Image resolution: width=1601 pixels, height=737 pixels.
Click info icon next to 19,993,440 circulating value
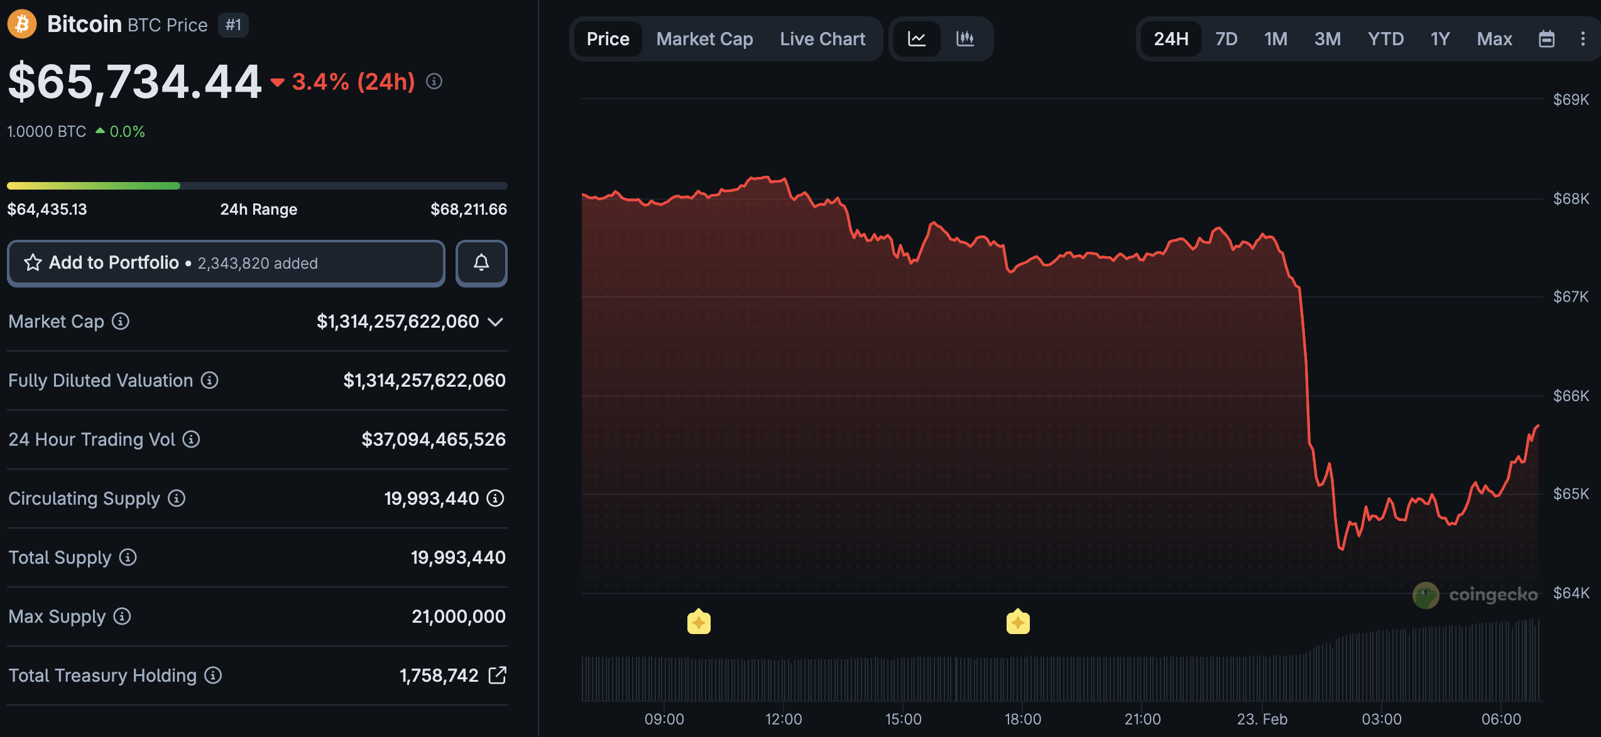(496, 498)
